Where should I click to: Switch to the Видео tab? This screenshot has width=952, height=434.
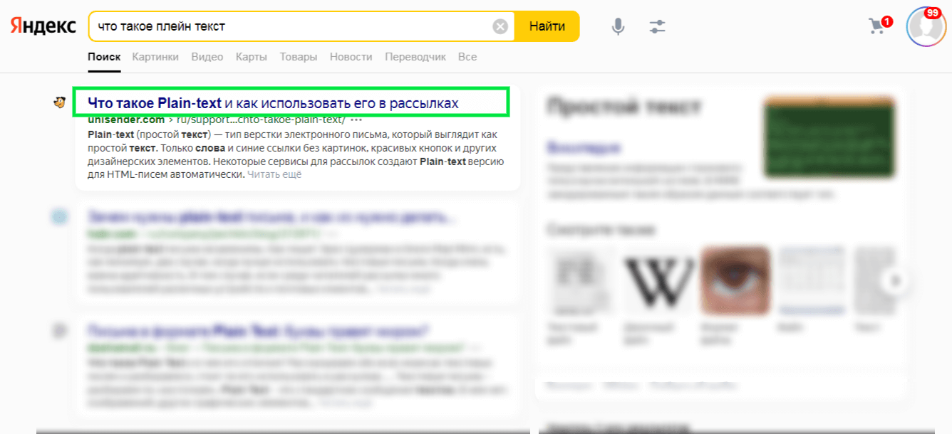pyautogui.click(x=207, y=57)
